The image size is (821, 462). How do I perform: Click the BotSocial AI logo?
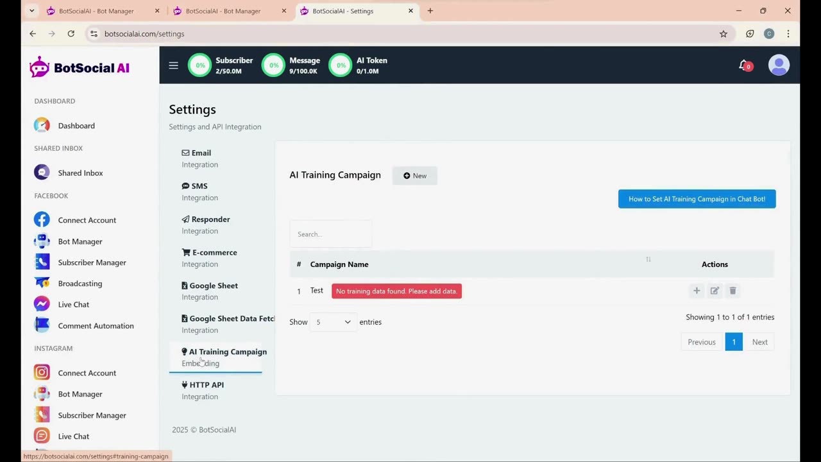click(80, 67)
